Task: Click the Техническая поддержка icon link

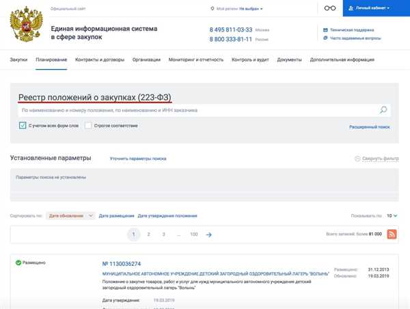Action: coord(324,30)
